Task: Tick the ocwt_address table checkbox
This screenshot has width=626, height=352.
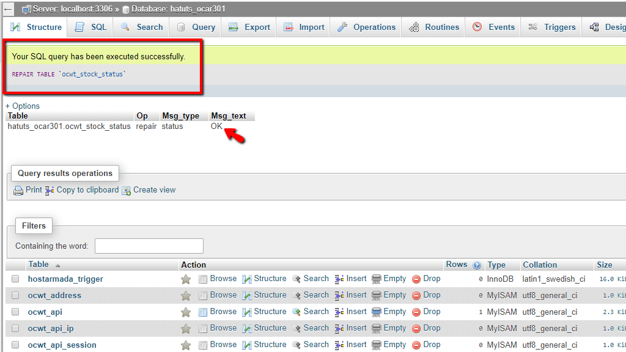Action: click(15, 295)
